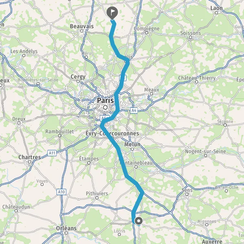Click the Pithiviers town dot marker
The image size is (244, 244).
pos(97,198)
